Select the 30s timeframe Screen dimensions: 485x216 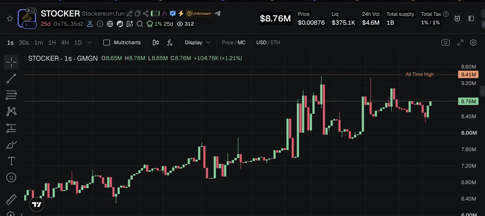pos(24,42)
